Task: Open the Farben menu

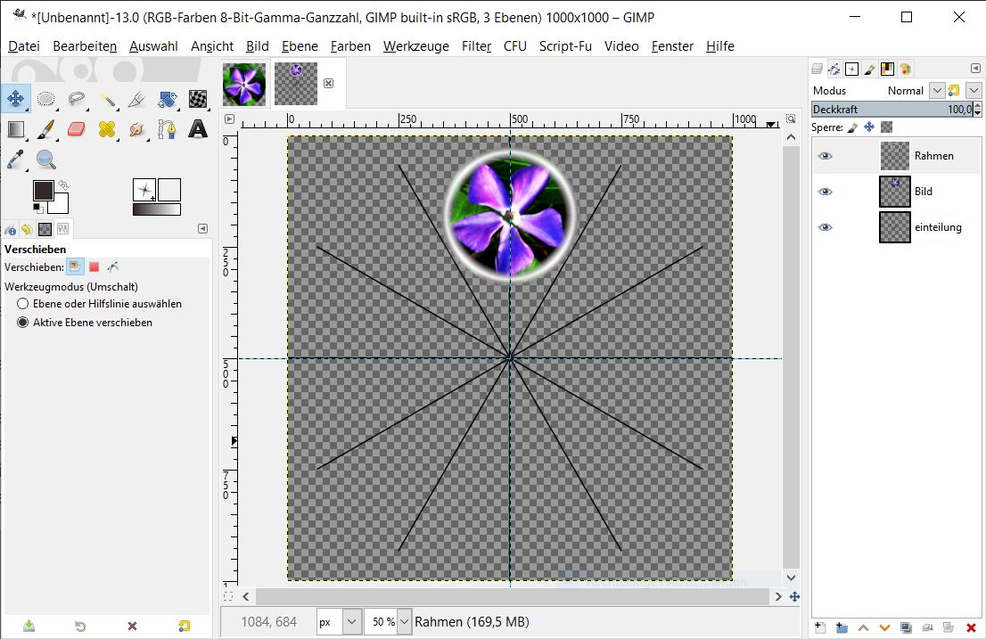Action: pyautogui.click(x=351, y=45)
